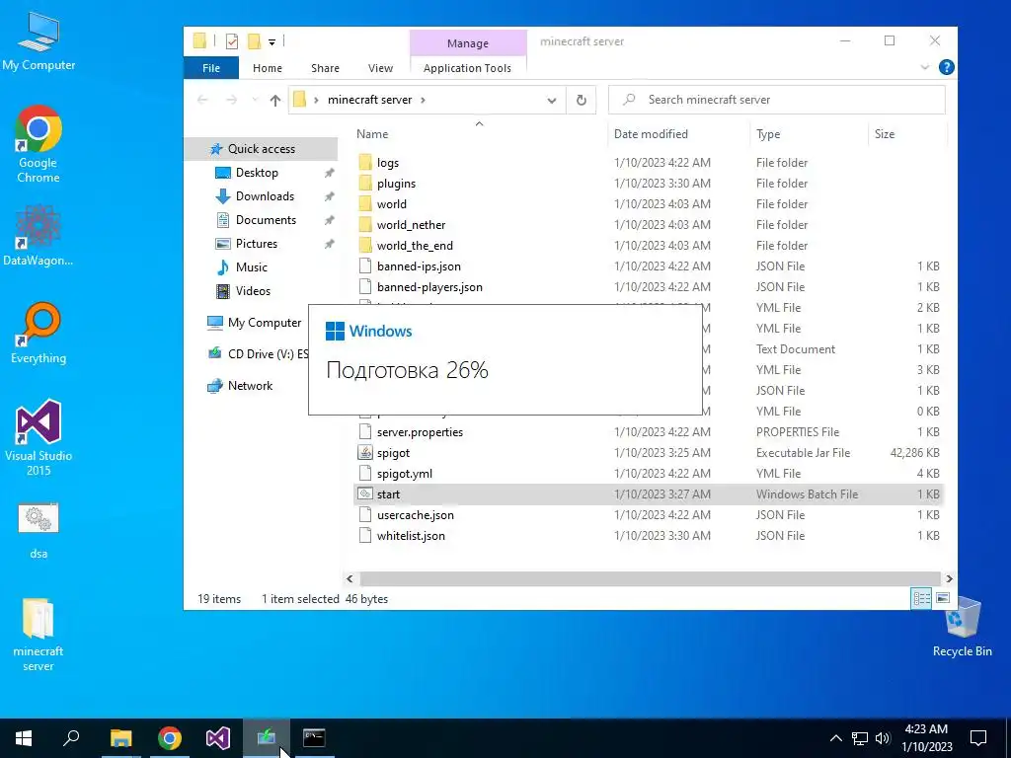Select Quick access in navigation pane

[x=261, y=149]
